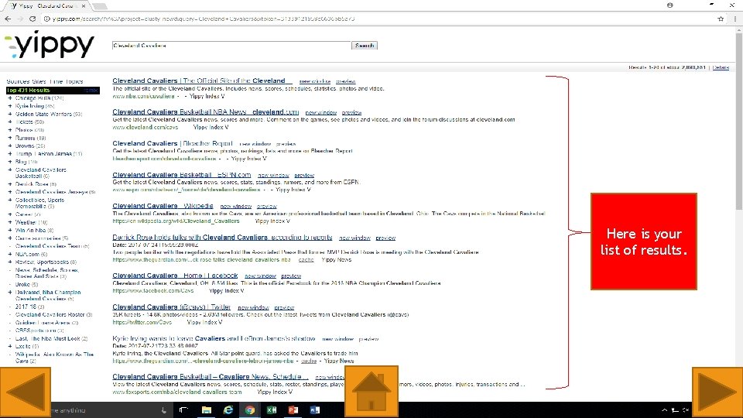
Task: Click the orange home button
Action: pos(371,392)
